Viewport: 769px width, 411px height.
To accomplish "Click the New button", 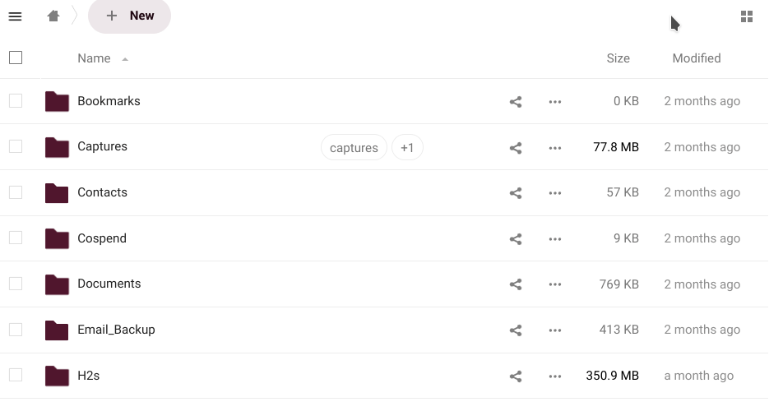I will tap(130, 16).
